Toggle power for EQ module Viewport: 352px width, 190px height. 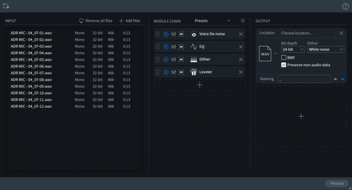pyautogui.click(x=166, y=47)
